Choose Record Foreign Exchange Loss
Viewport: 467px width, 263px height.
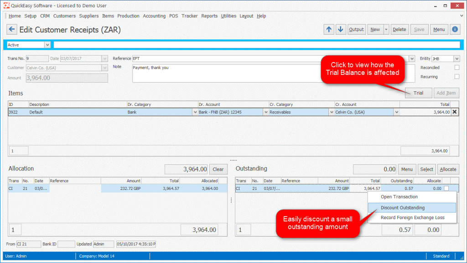[x=412, y=218]
